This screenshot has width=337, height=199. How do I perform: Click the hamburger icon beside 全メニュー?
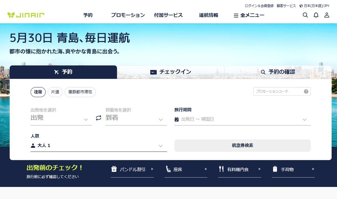click(236, 15)
